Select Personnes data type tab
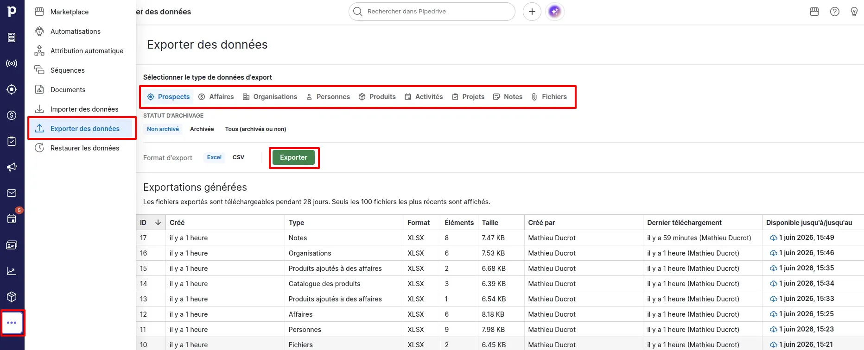The height and width of the screenshot is (350, 864). point(328,97)
